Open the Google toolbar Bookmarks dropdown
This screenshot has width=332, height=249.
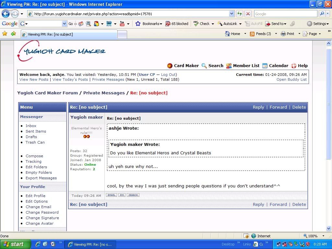coord(149,24)
